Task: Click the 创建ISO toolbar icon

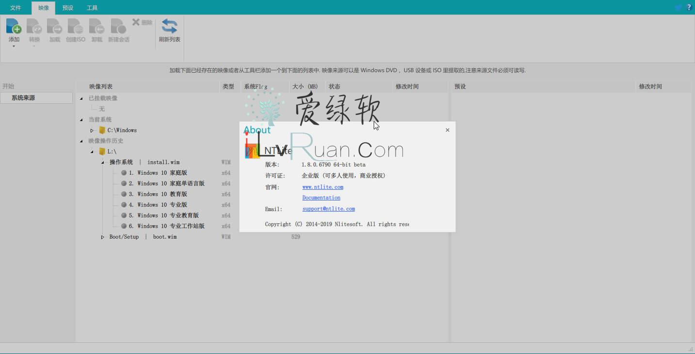Action: tap(76, 26)
